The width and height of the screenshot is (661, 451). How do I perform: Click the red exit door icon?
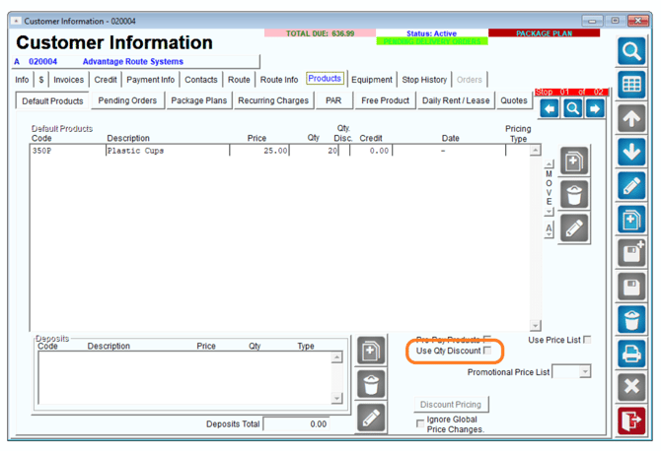point(631,420)
